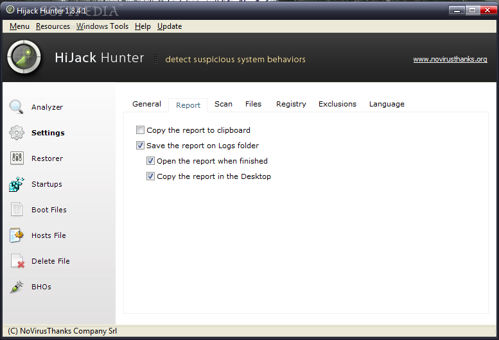Screen dimensions: 499x340
Task: Open the Startups label
Action: click(x=47, y=184)
